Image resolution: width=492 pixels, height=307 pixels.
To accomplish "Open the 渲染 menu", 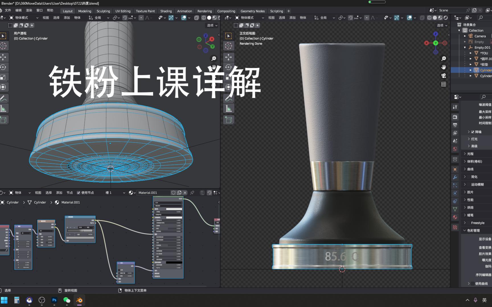I will tap(29, 10).
